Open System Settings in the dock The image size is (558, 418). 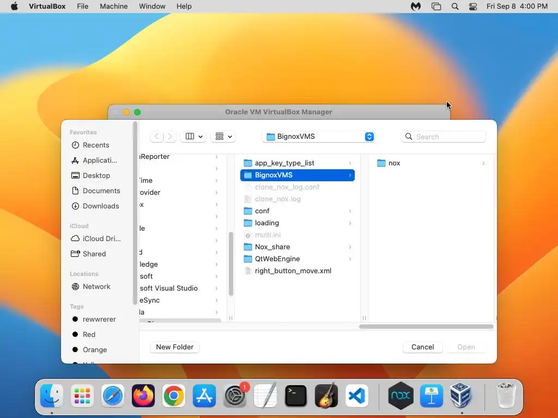point(235,396)
